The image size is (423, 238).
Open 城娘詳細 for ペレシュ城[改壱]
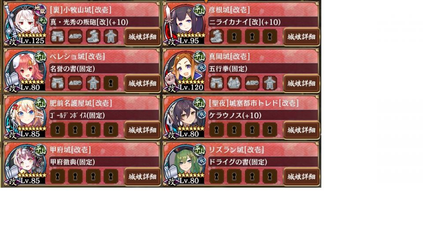[142, 83]
